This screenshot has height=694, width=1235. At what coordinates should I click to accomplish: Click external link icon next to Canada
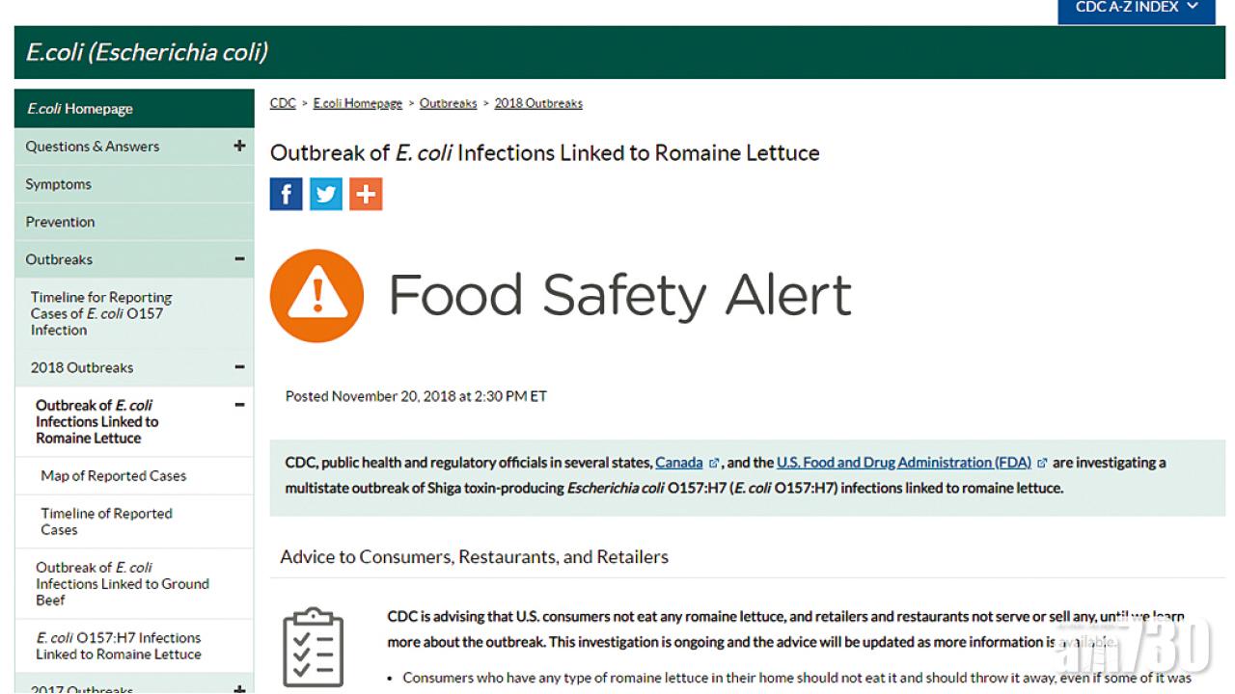point(714,464)
